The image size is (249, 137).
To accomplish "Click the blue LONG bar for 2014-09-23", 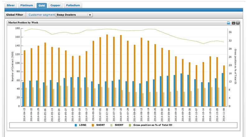I will [181, 90].
